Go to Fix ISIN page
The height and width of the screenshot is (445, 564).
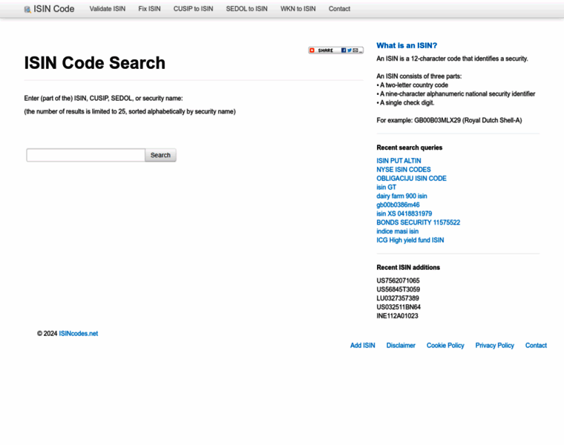pos(149,9)
